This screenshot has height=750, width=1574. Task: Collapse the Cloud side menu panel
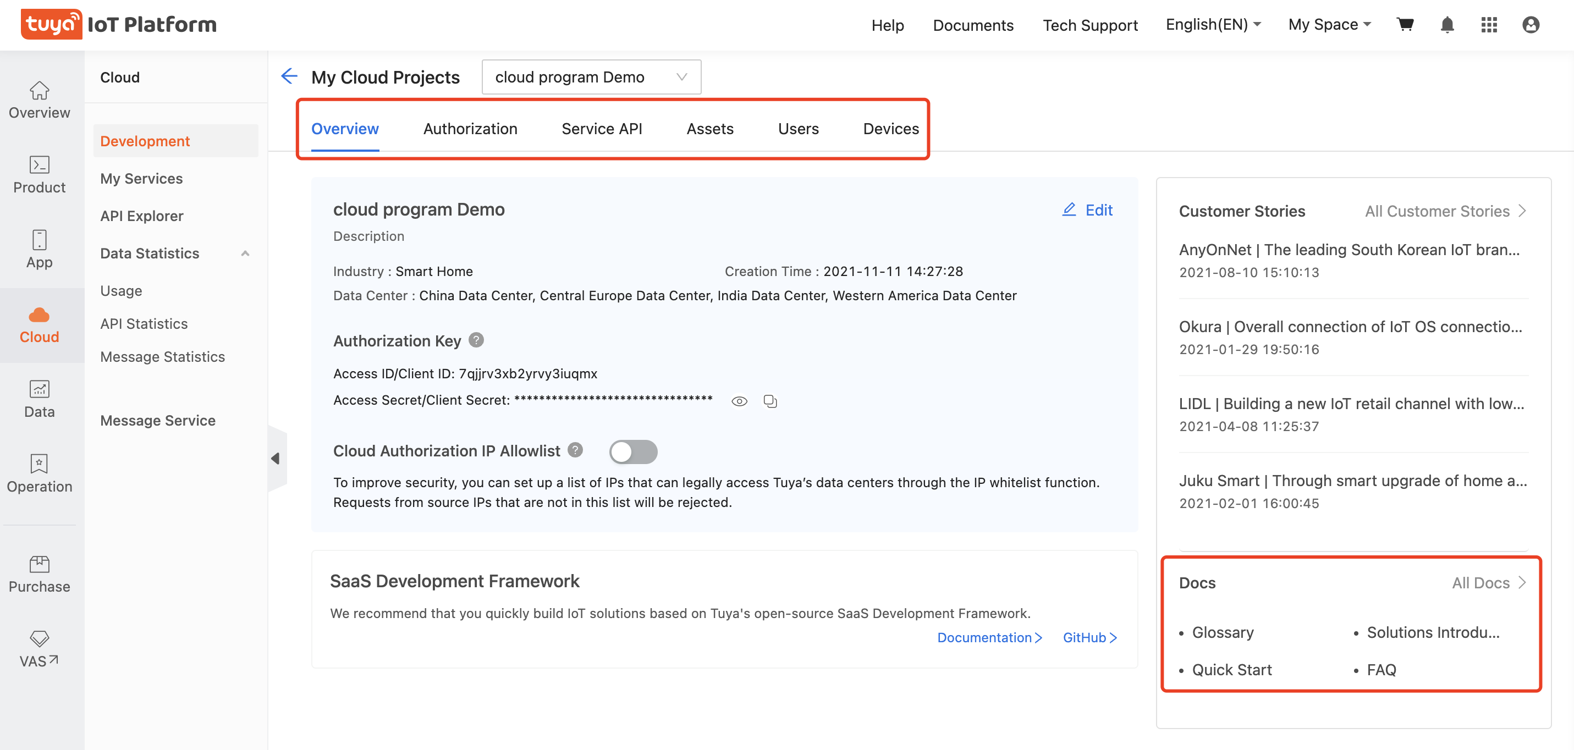[x=277, y=458]
